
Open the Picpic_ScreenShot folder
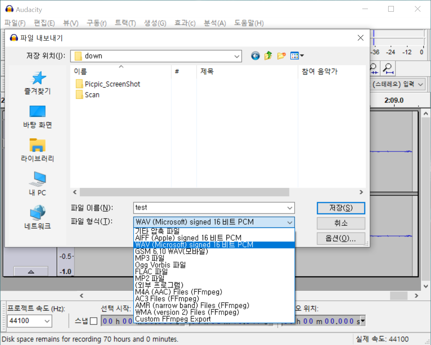point(108,84)
